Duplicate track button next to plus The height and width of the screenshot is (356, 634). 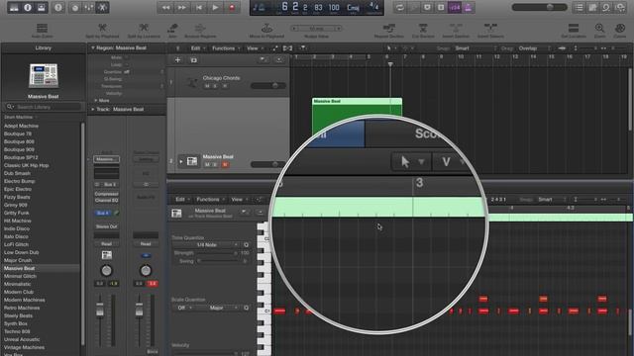[194, 60]
